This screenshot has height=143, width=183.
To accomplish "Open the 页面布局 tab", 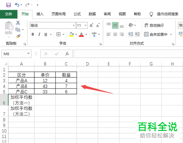I will [59, 14].
